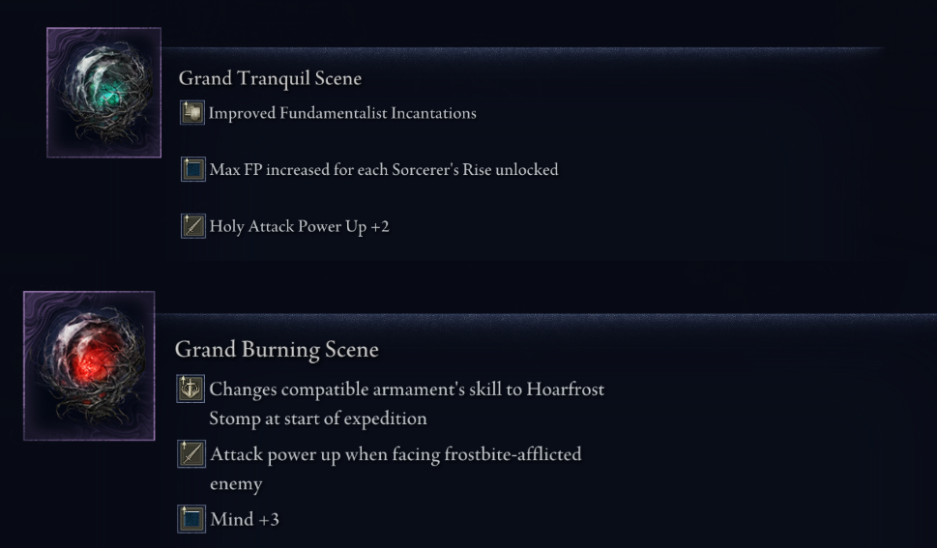Click the scroll icon beside Improved Fundamentalist Incantations
Screen dimensions: 937x548
tap(192, 113)
